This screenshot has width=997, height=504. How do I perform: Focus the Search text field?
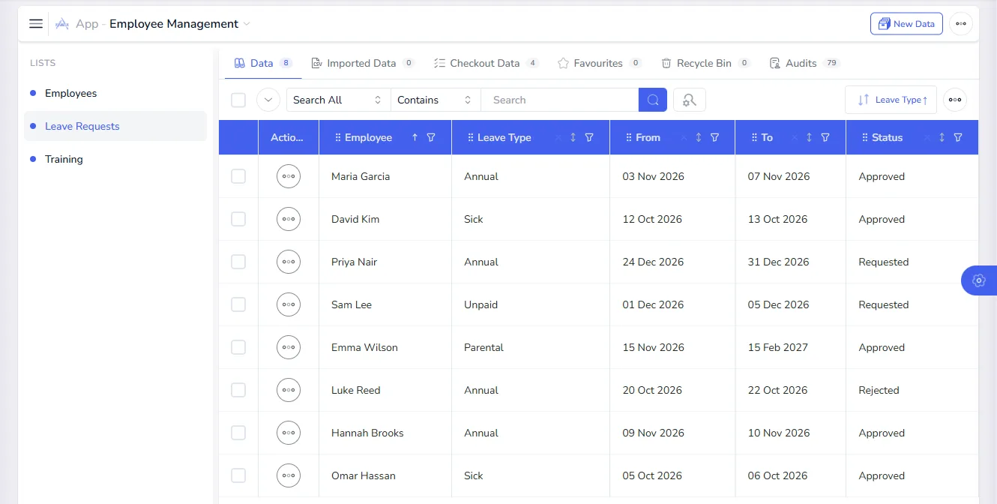point(559,100)
